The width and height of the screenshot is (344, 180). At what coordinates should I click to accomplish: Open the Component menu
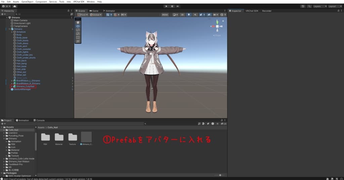click(x=41, y=2)
